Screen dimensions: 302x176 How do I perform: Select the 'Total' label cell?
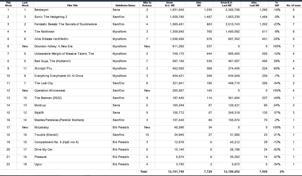(144, 172)
